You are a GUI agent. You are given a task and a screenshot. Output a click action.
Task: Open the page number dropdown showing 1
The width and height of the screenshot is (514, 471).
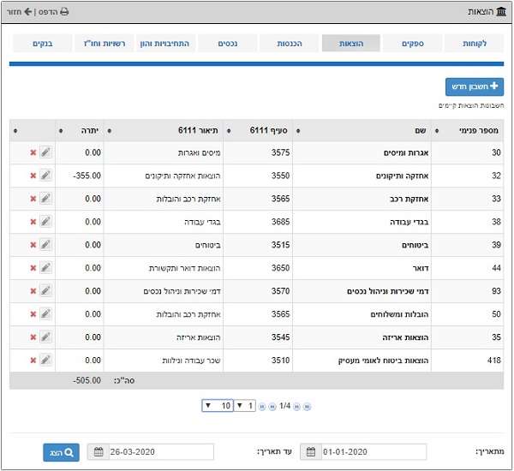click(245, 406)
